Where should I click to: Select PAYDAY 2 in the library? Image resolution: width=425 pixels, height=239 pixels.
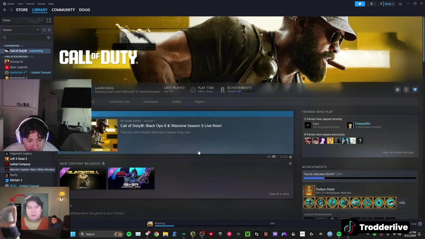point(16,180)
